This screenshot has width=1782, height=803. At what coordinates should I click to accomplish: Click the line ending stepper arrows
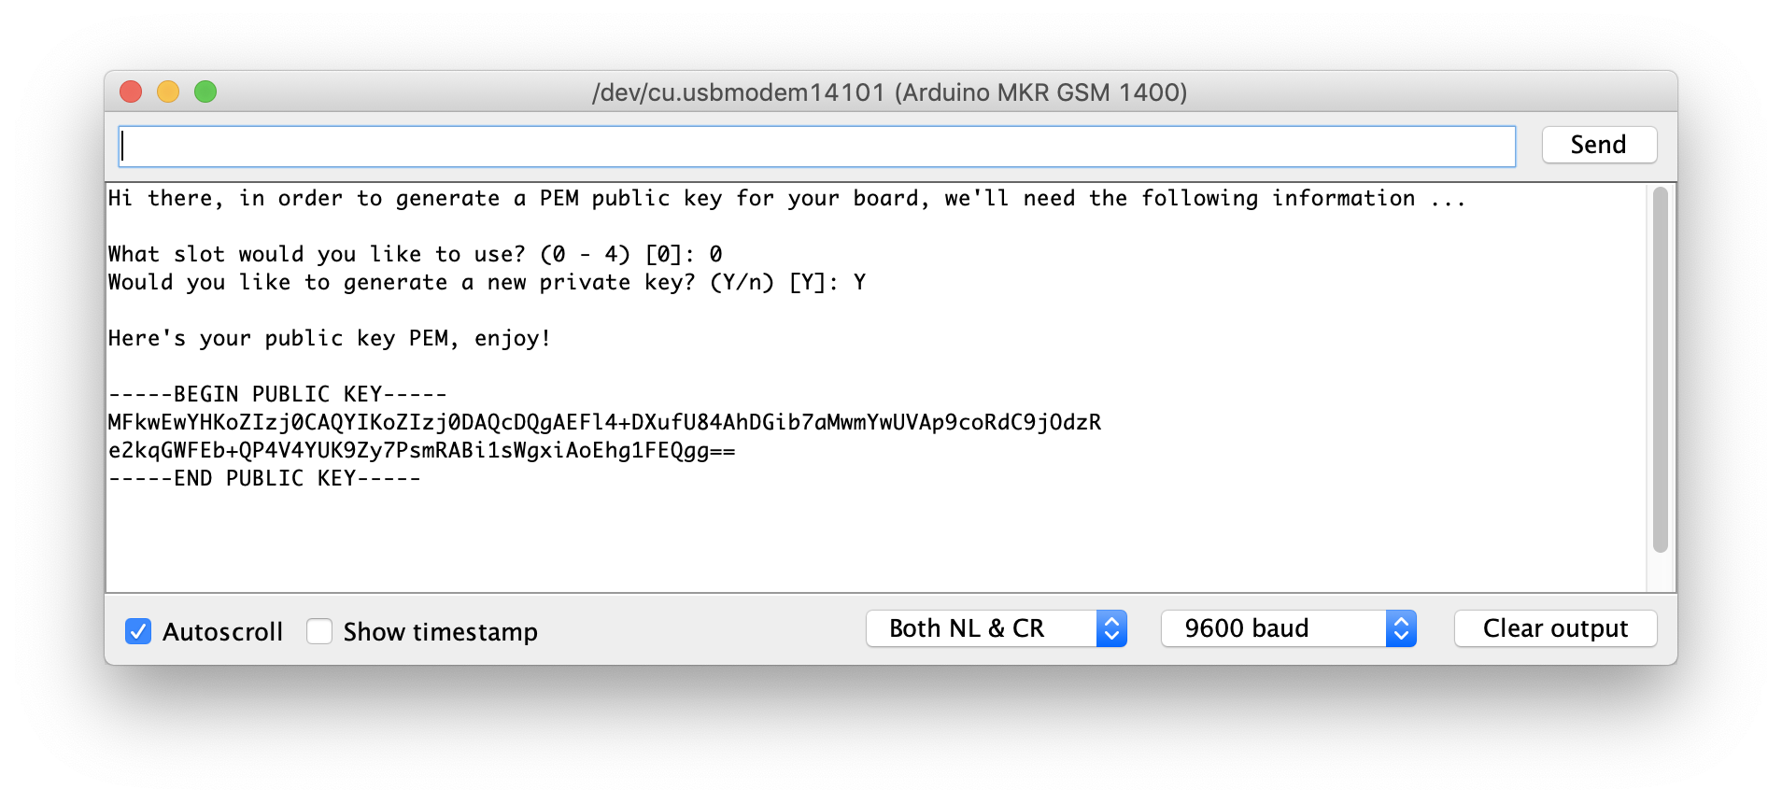click(1110, 628)
